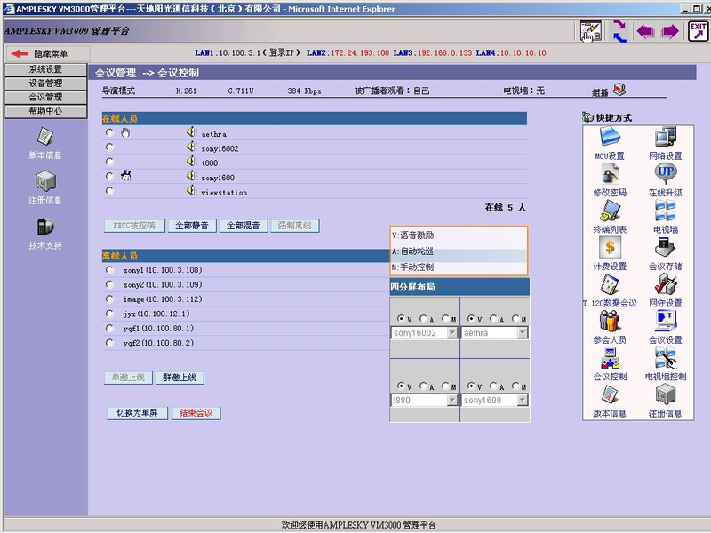Click the 全部混音 button
The height and width of the screenshot is (533, 711).
243,226
